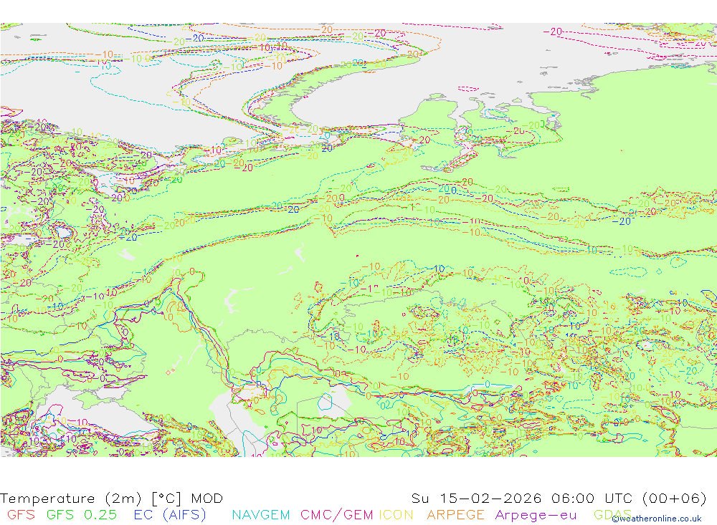Click the temperature contour map image
Image resolution: width=717 pixels, height=525 pixels.
(x=358, y=239)
